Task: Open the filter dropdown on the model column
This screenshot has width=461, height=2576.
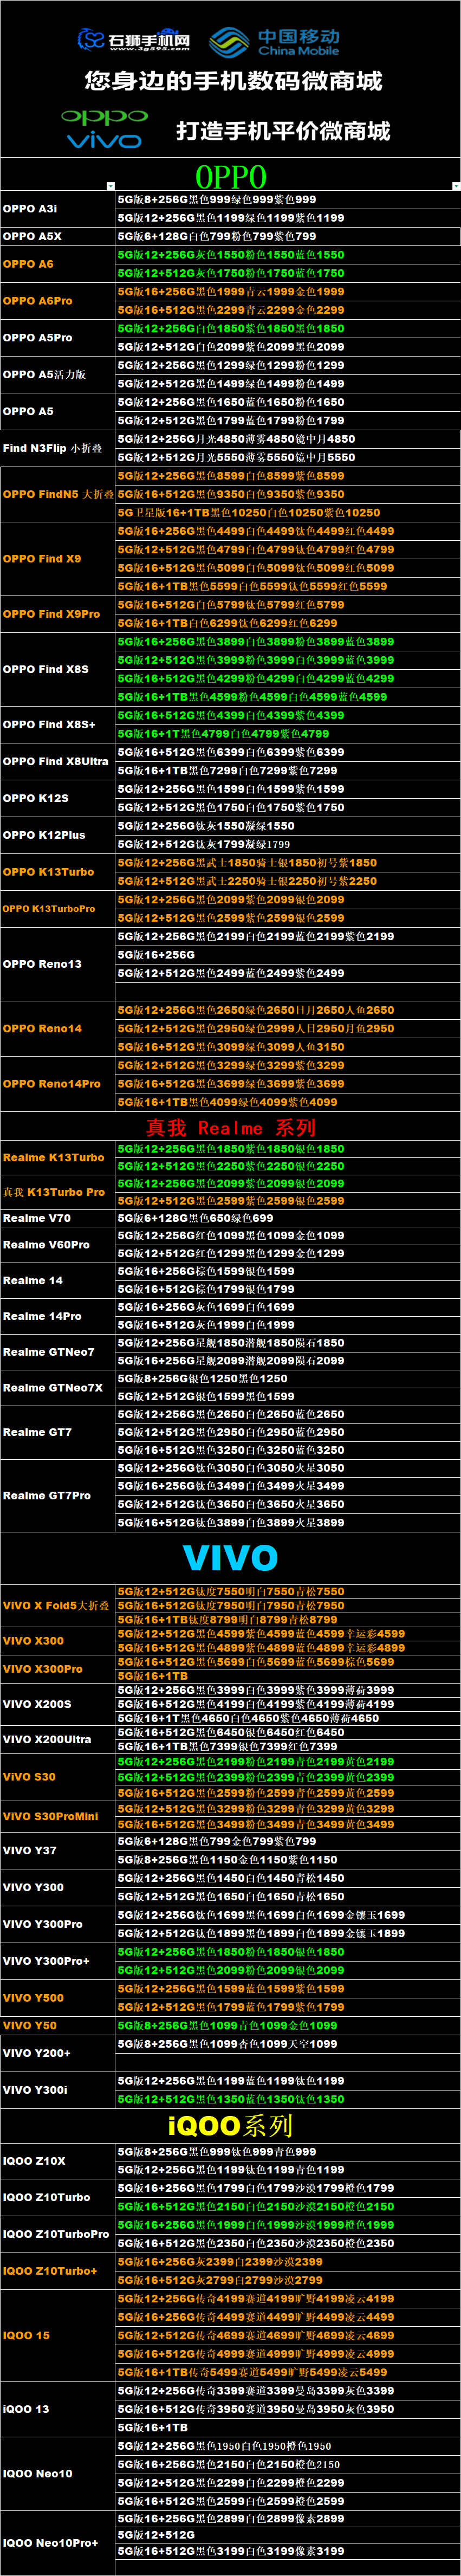Action: click(110, 186)
